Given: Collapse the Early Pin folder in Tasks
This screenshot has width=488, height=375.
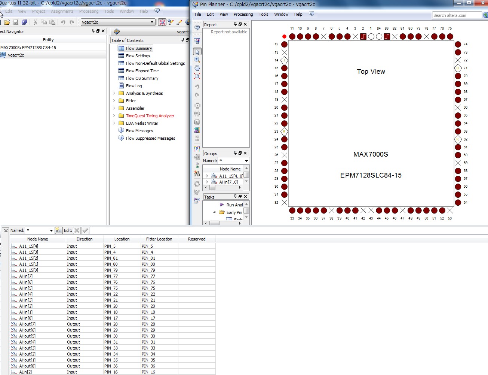Looking at the screenshot, I should 214,212.
